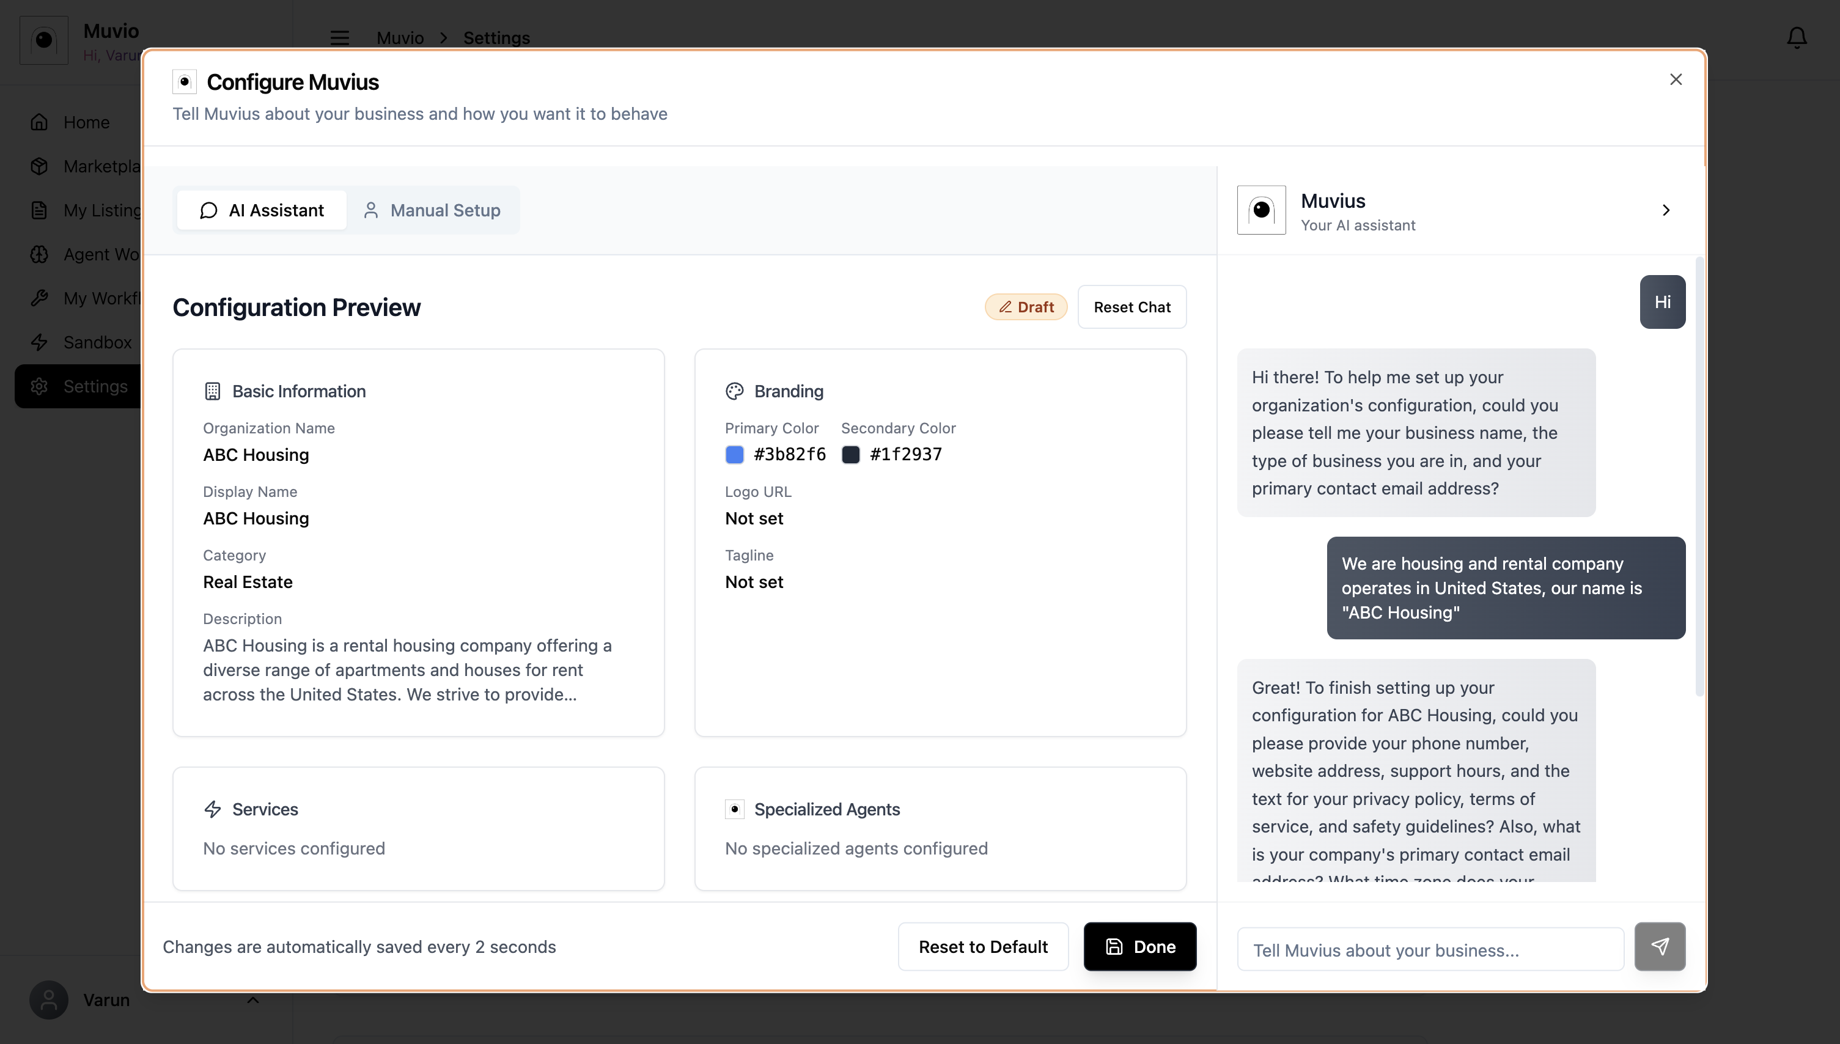Click the Muvius avatar in chat header
Screen dimensions: 1840x1044
tap(1261, 210)
